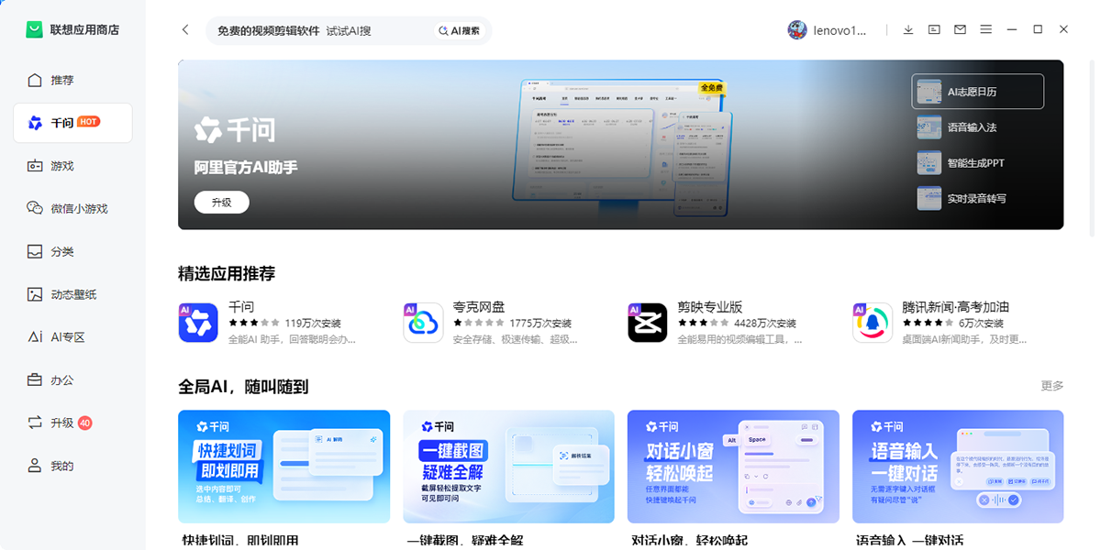This screenshot has height=550, width=1101.
Task: Select AI志愿日历 banner thumbnail
Action: tap(978, 92)
